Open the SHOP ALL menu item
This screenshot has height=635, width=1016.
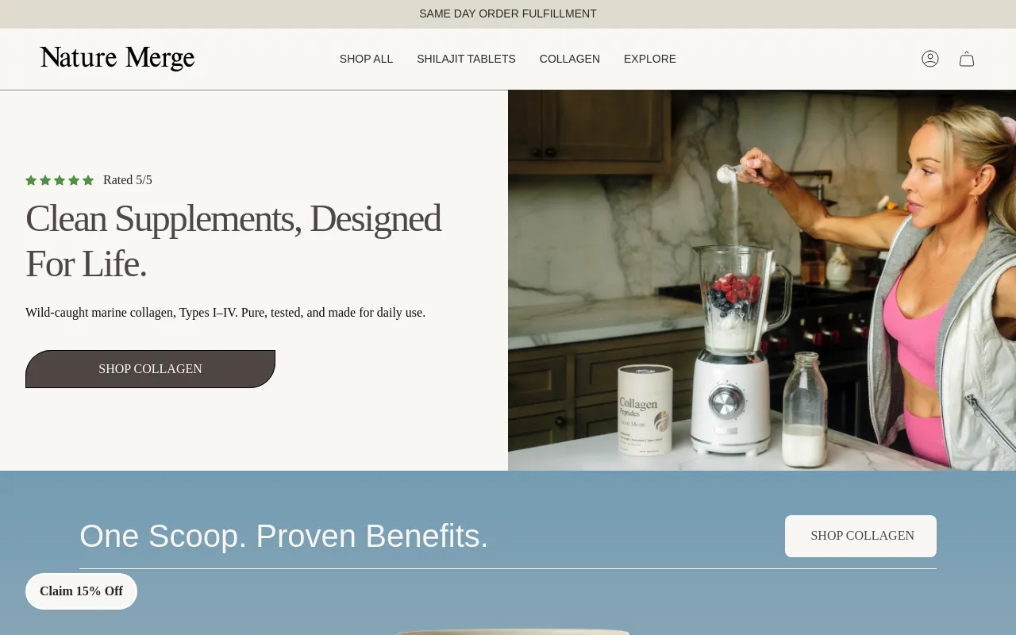pyautogui.click(x=366, y=59)
